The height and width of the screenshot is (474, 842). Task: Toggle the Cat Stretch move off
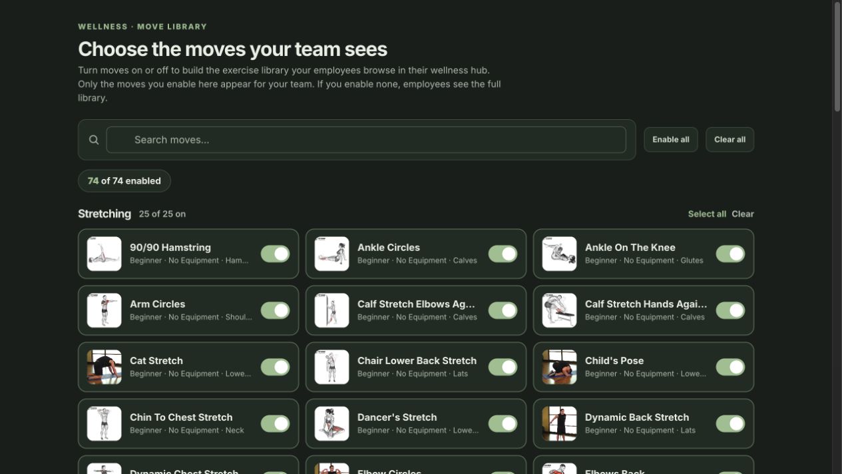(x=275, y=367)
